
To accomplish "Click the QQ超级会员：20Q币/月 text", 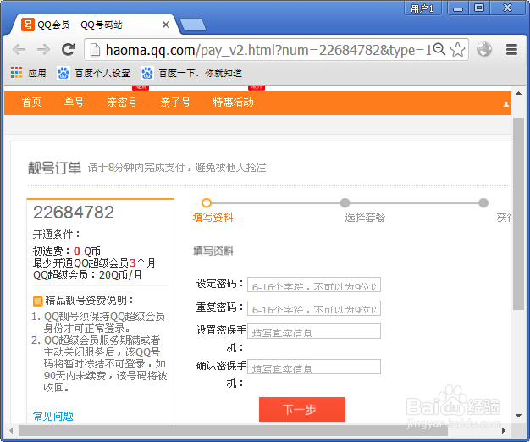I will [87, 274].
